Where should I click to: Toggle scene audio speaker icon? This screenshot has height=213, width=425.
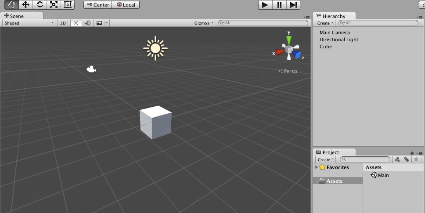[x=87, y=23]
